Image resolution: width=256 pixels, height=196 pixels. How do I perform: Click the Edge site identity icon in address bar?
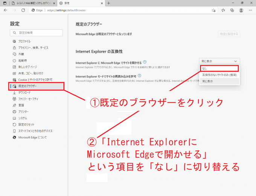coord(33,10)
